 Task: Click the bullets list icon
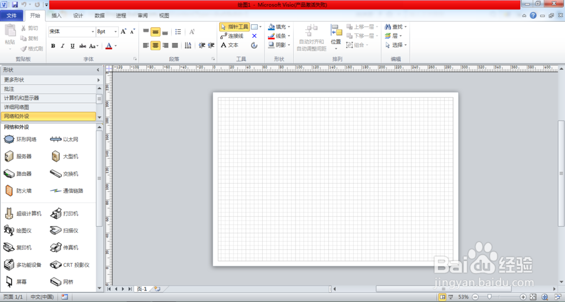[x=178, y=32]
